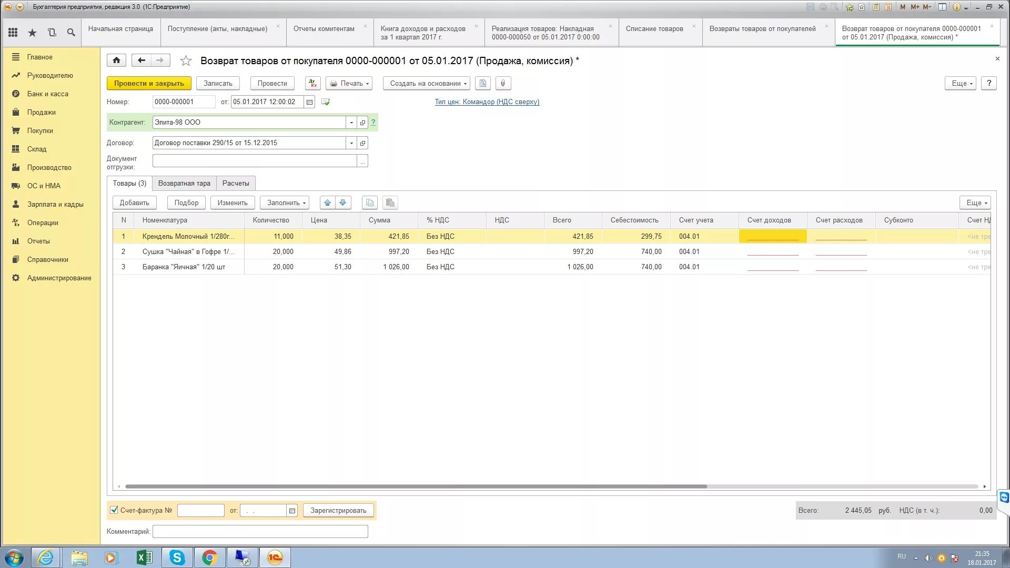
Task: Add document to favorites with star
Action: 186,61
